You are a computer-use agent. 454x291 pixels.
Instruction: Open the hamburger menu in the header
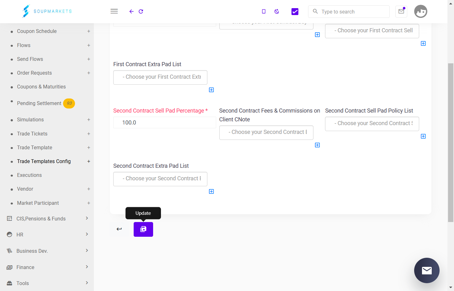click(x=114, y=11)
